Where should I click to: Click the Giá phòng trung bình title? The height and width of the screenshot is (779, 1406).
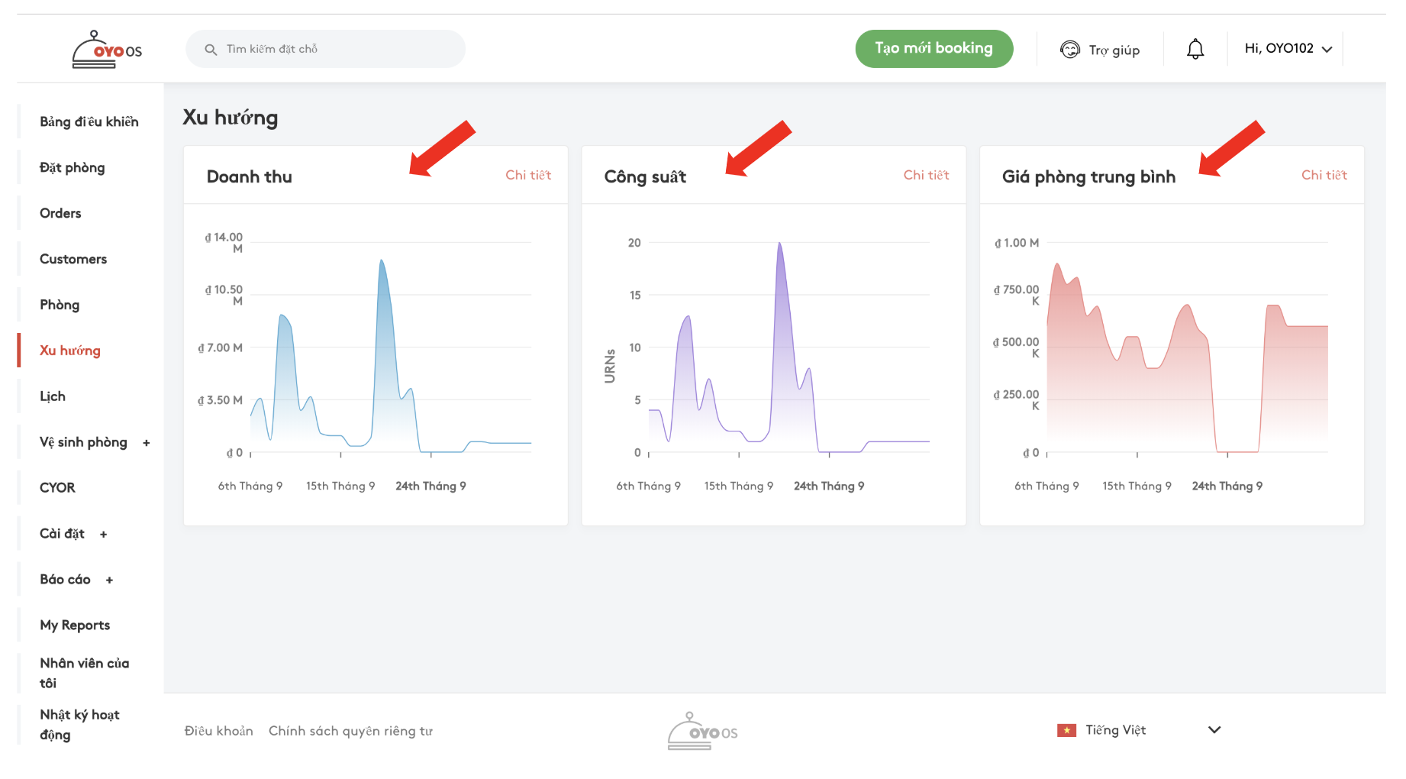1088,176
